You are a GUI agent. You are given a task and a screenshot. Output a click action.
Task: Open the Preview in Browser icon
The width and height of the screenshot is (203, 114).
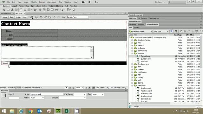[36, 17]
